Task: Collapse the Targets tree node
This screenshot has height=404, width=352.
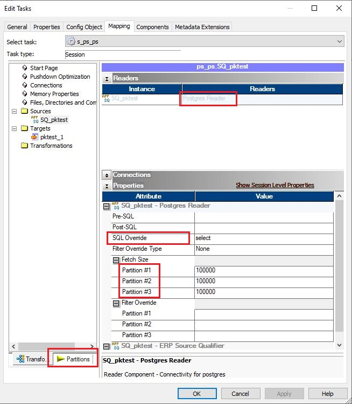Action: 15,128
